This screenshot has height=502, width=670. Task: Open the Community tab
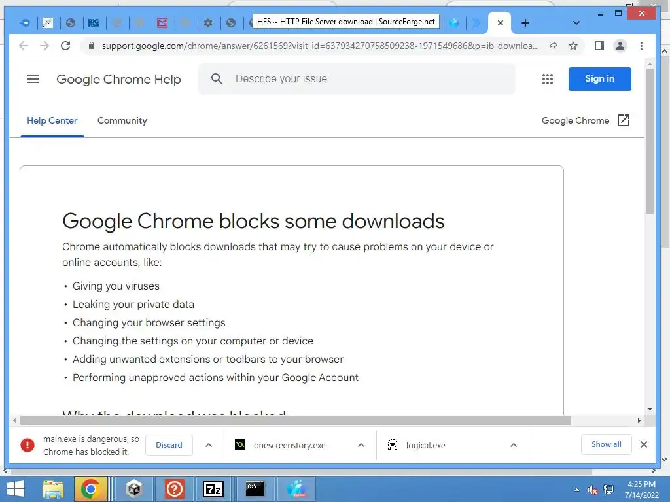click(x=122, y=120)
